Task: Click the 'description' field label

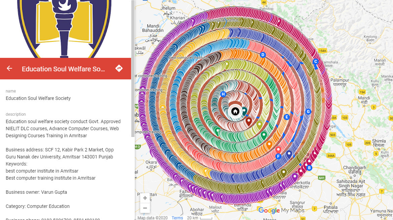Action: pos(15,114)
